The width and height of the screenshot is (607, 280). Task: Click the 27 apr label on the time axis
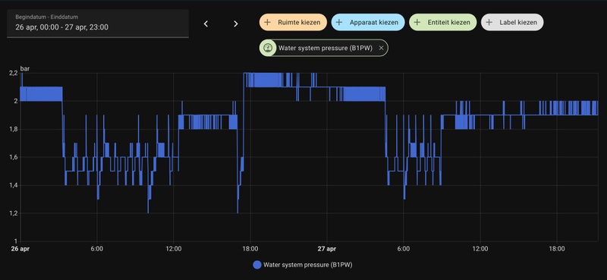(x=326, y=249)
